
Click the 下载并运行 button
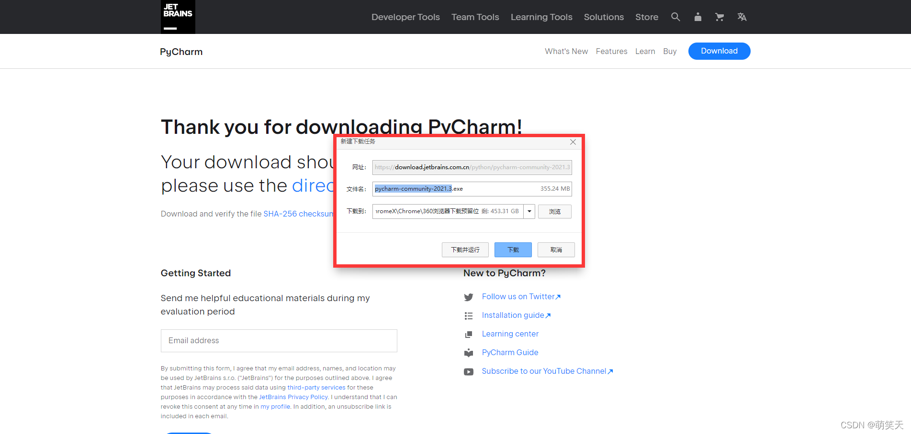tap(465, 250)
